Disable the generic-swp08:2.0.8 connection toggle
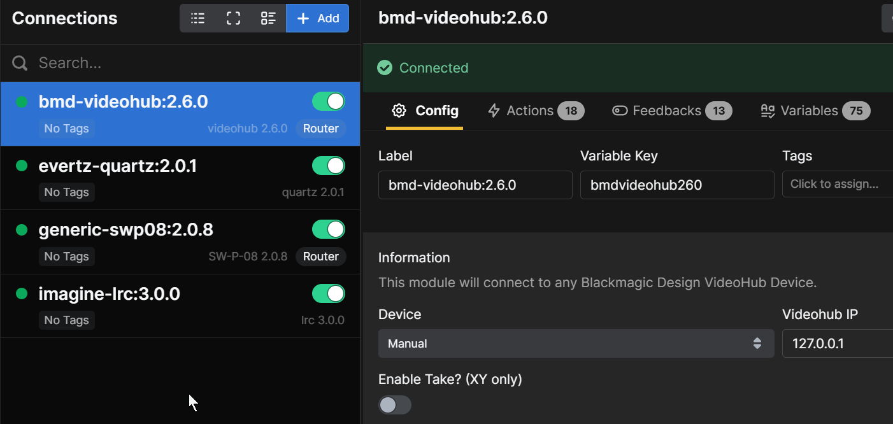This screenshot has height=424, width=893. (329, 229)
